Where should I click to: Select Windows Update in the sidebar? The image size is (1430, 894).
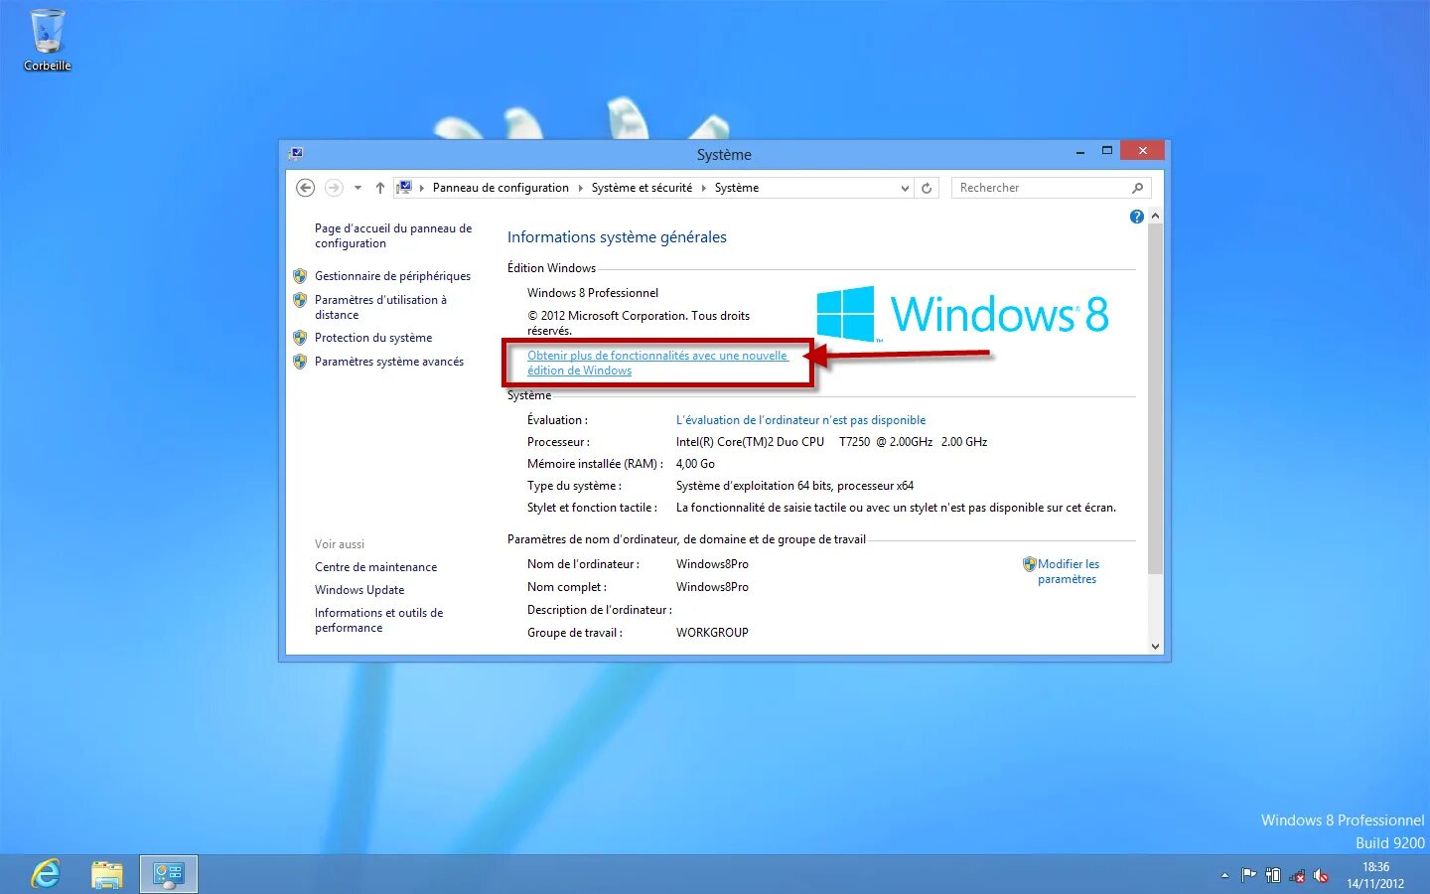pos(359,589)
